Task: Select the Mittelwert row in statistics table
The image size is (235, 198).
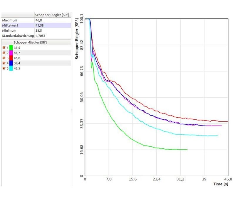Action: click(35, 26)
